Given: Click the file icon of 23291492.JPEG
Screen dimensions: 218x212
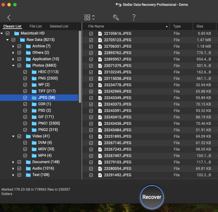Looking at the screenshot, I should pyautogui.click(x=100, y=175).
